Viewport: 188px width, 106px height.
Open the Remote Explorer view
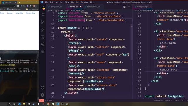[43, 37]
